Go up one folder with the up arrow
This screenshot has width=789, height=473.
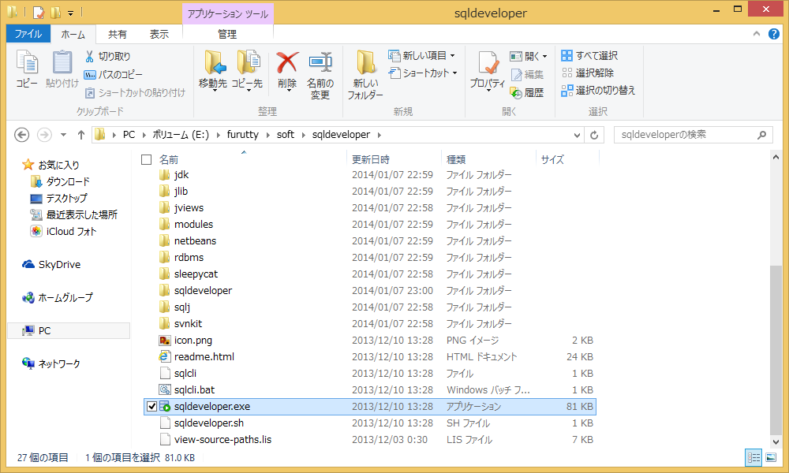(80, 135)
